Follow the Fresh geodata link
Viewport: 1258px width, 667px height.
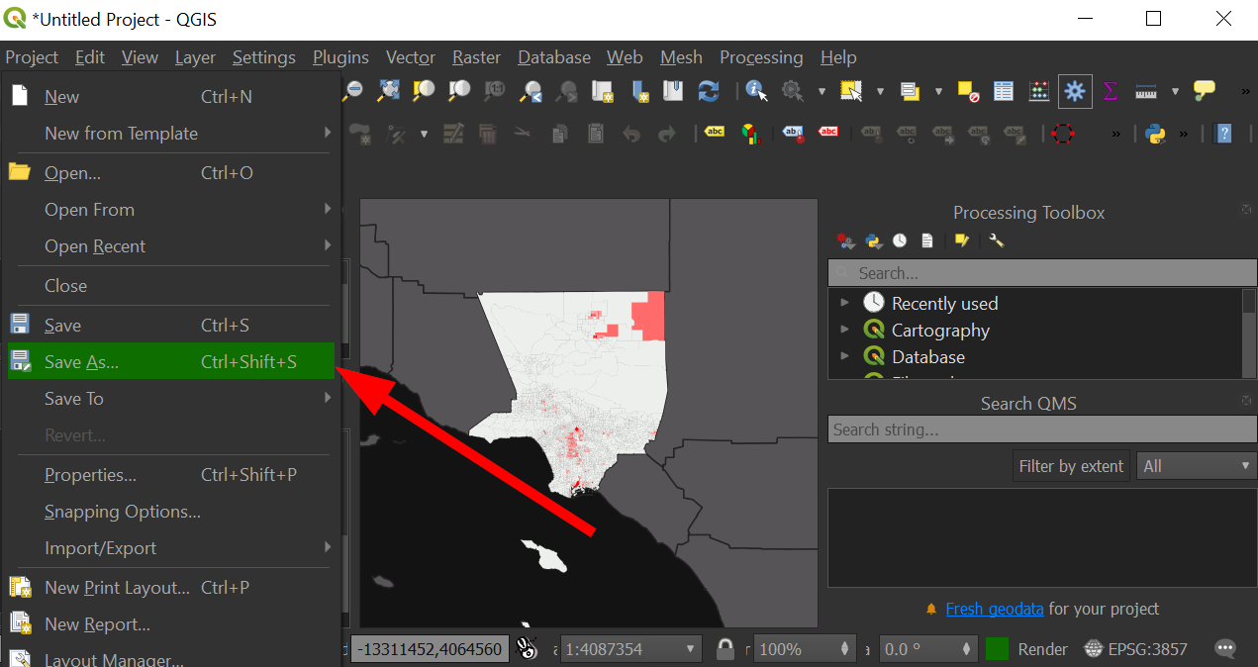(x=995, y=609)
